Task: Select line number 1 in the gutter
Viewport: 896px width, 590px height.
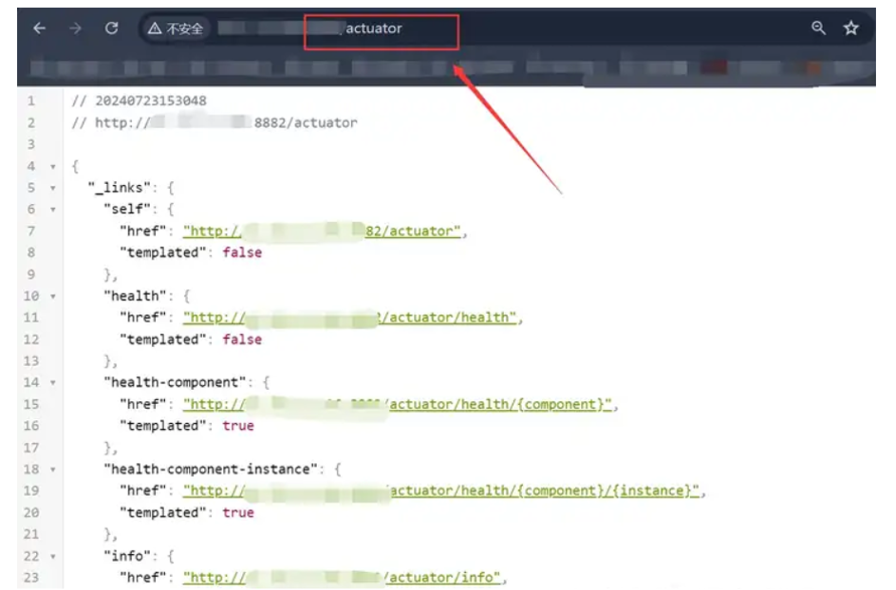Action: coord(31,101)
